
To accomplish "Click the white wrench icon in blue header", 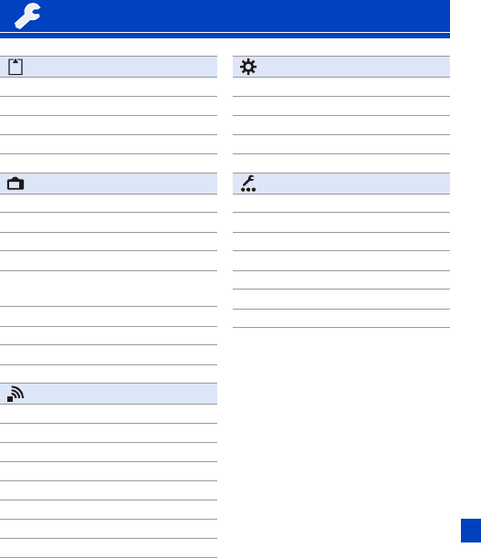I will [27, 16].
